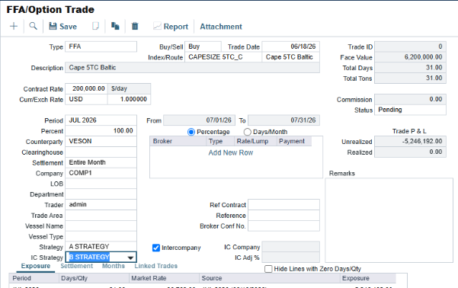This screenshot has height=288, width=458.
Task: Click the empty Department field
Action: [101, 194]
